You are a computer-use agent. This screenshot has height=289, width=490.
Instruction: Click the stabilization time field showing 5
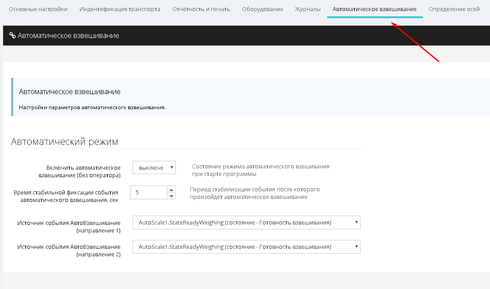pos(149,193)
